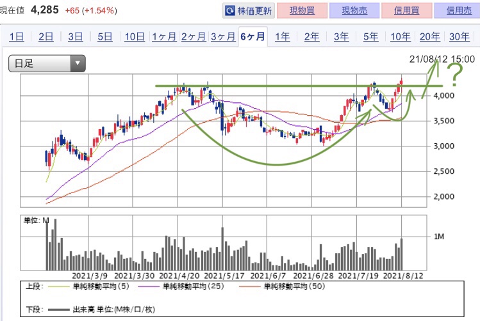The image size is (480, 321).
Task: Click the latest candlestick near 2021/8/12
Action: pyautogui.click(x=401, y=82)
